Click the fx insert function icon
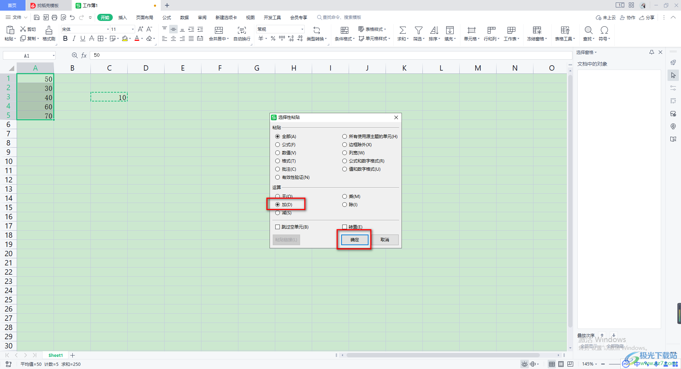 click(84, 55)
